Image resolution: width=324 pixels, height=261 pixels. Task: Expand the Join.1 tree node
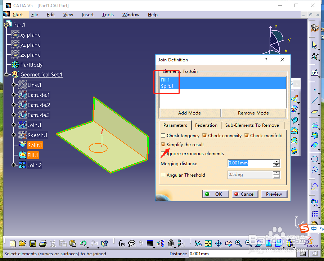click(14, 125)
